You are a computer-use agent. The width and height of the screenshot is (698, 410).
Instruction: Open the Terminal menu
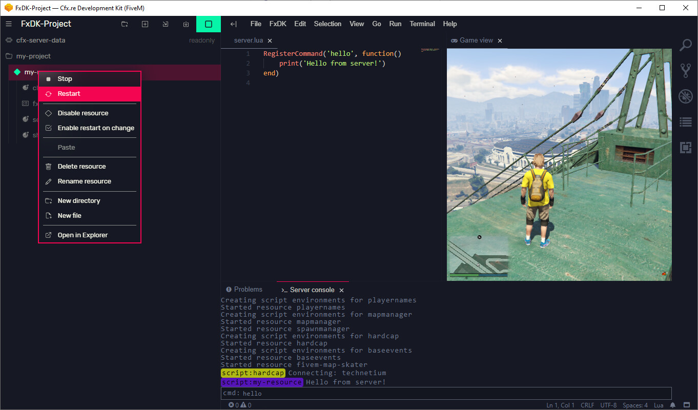click(422, 24)
